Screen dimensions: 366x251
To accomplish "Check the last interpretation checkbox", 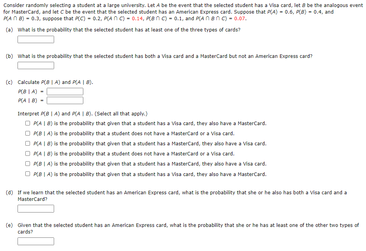I will tap(27, 174).
